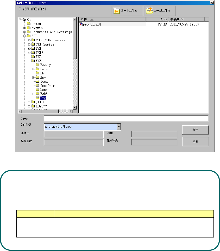Select the Backup tree label
This screenshot has height=251, width=220.
[x=46, y=65]
